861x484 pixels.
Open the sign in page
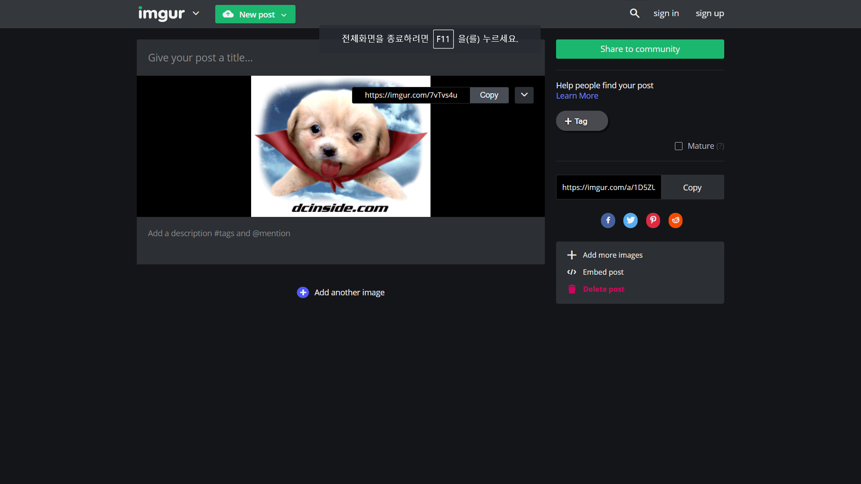click(x=666, y=13)
